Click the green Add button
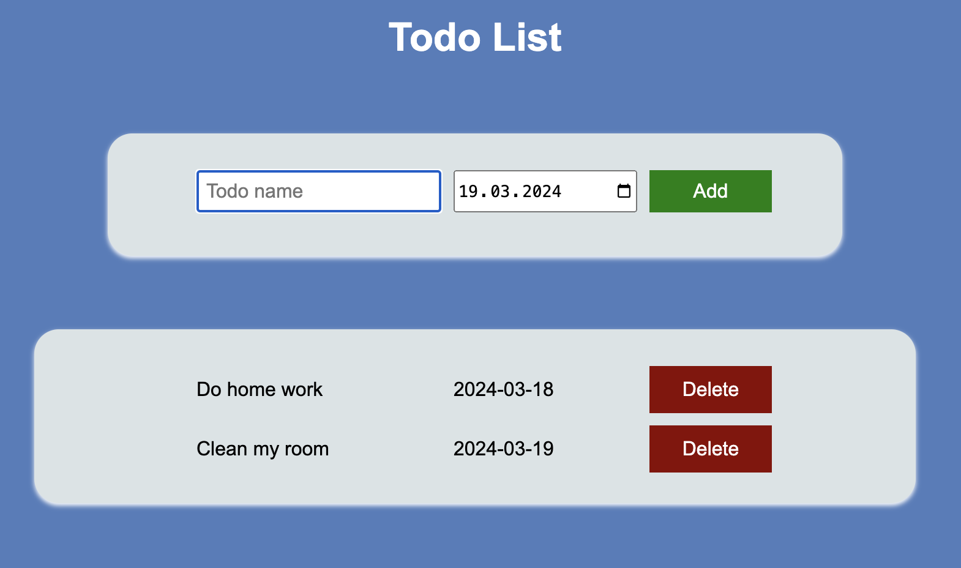The image size is (961, 568). [x=710, y=192]
